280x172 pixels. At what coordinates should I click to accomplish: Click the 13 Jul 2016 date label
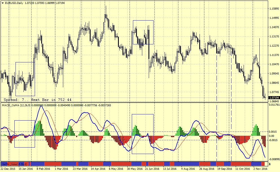point(170,169)
